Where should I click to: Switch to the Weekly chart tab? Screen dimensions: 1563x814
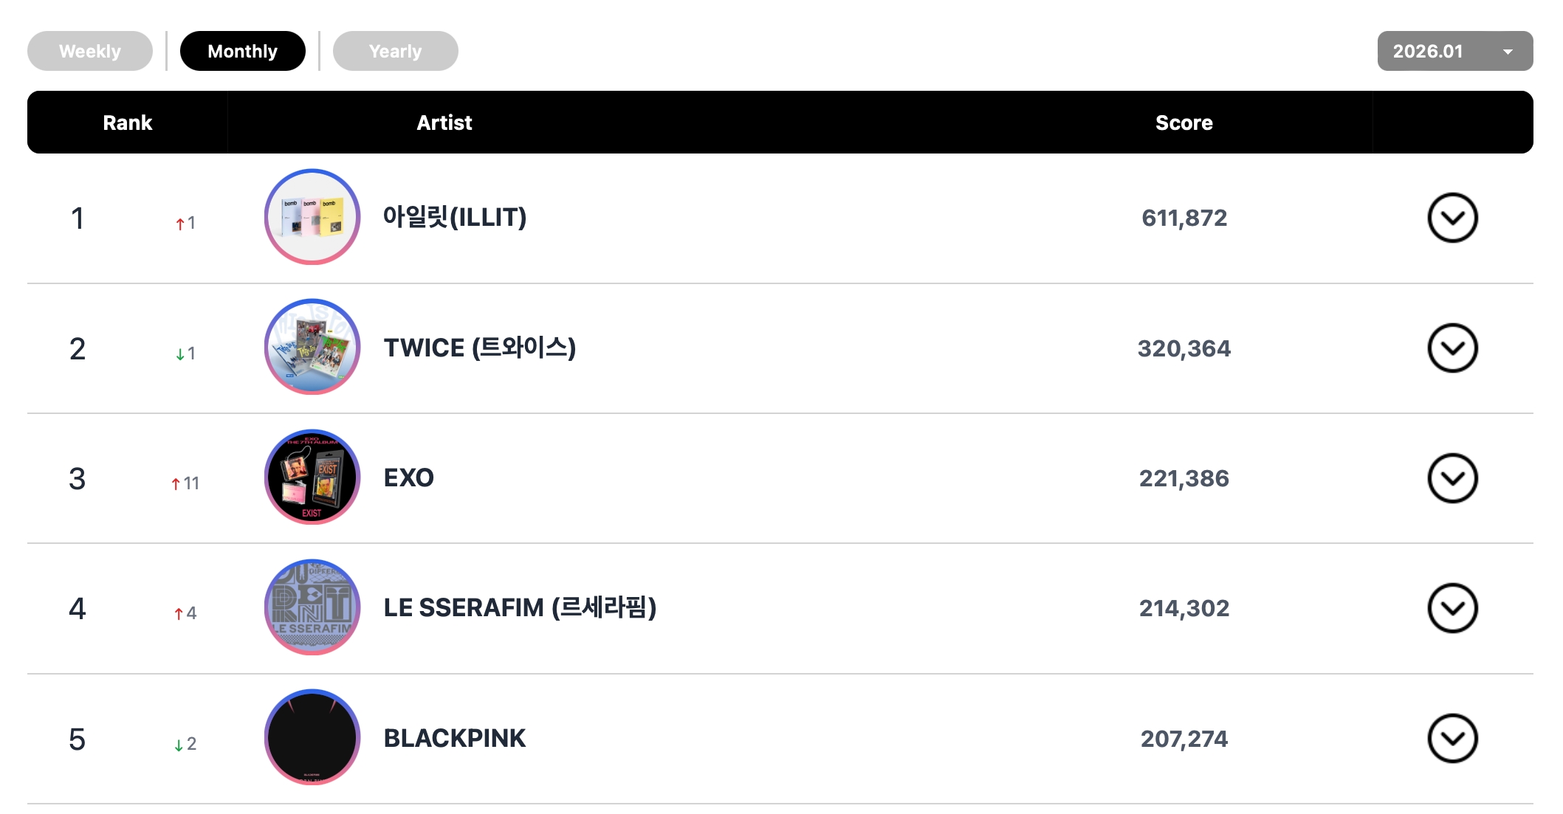[90, 52]
